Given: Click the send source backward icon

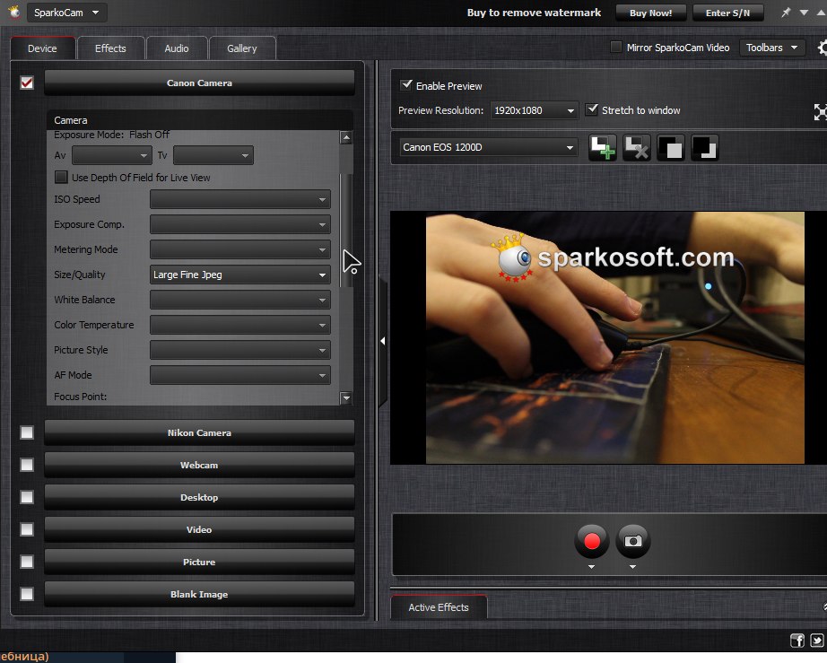Looking at the screenshot, I should click(705, 148).
